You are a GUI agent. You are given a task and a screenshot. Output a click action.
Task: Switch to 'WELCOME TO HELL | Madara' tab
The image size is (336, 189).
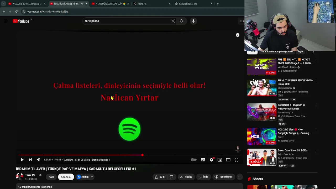[x=27, y=4]
